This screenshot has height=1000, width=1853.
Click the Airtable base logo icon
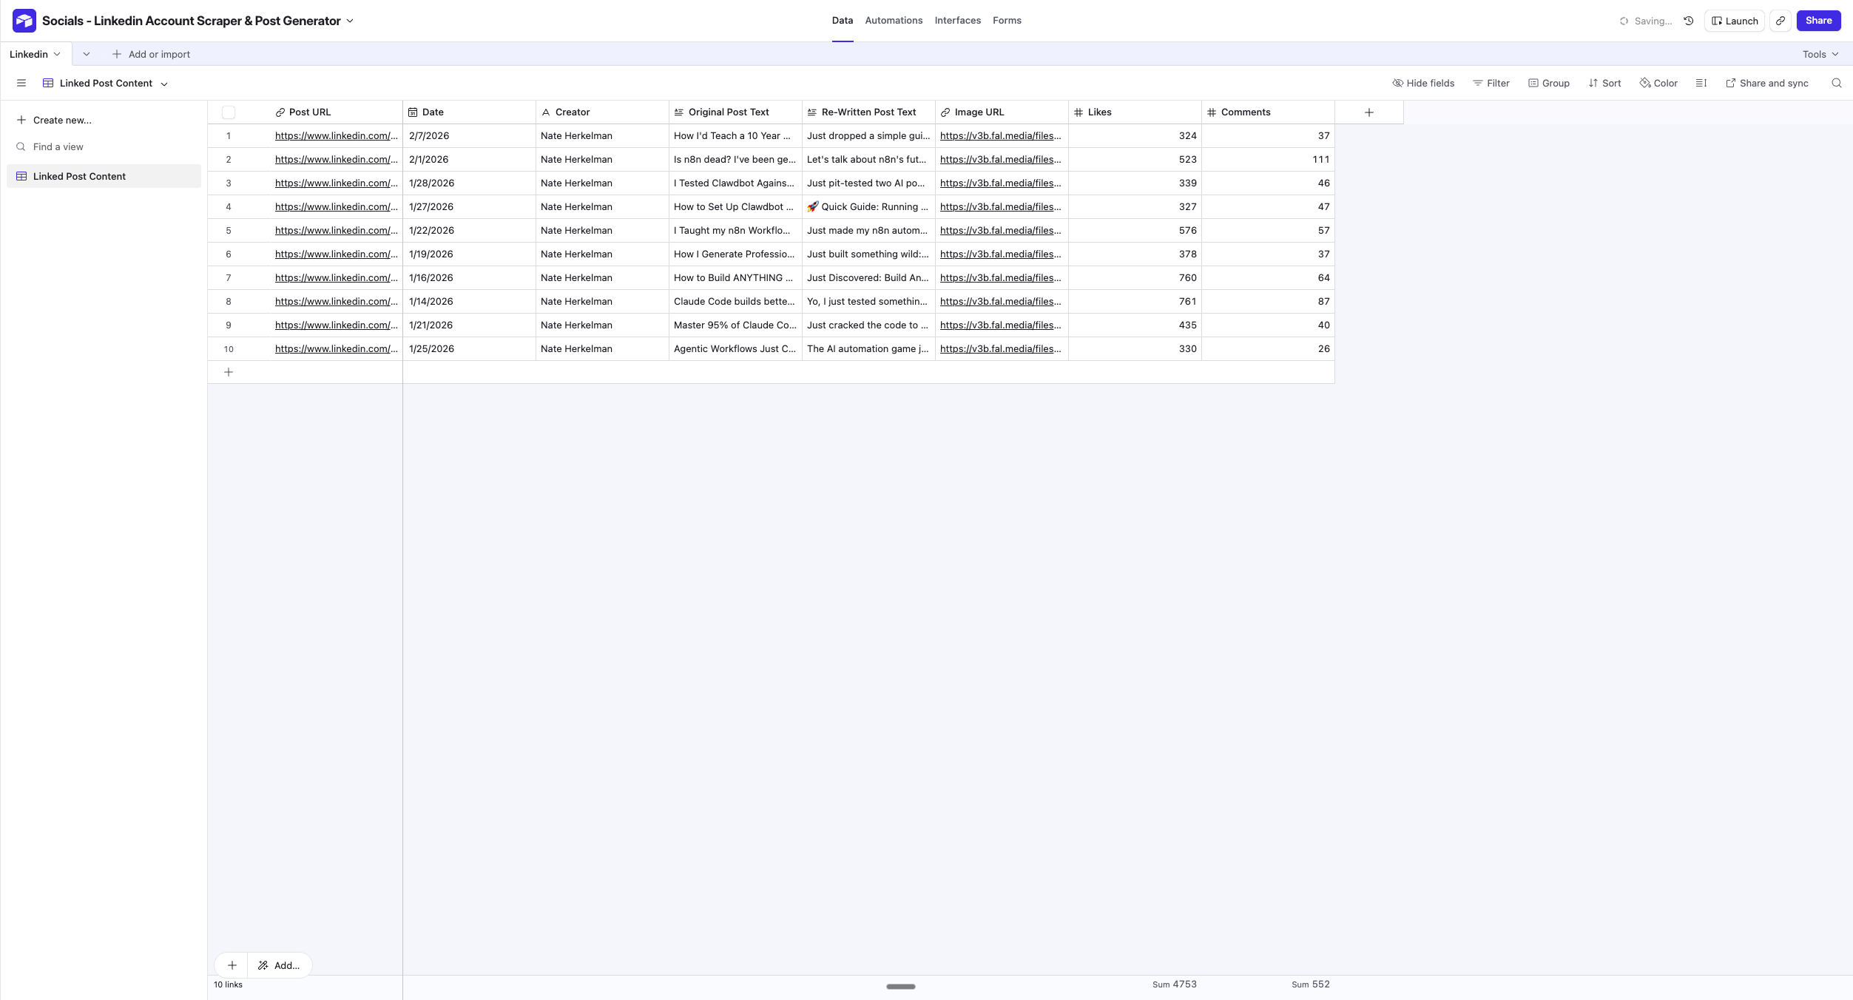[24, 21]
